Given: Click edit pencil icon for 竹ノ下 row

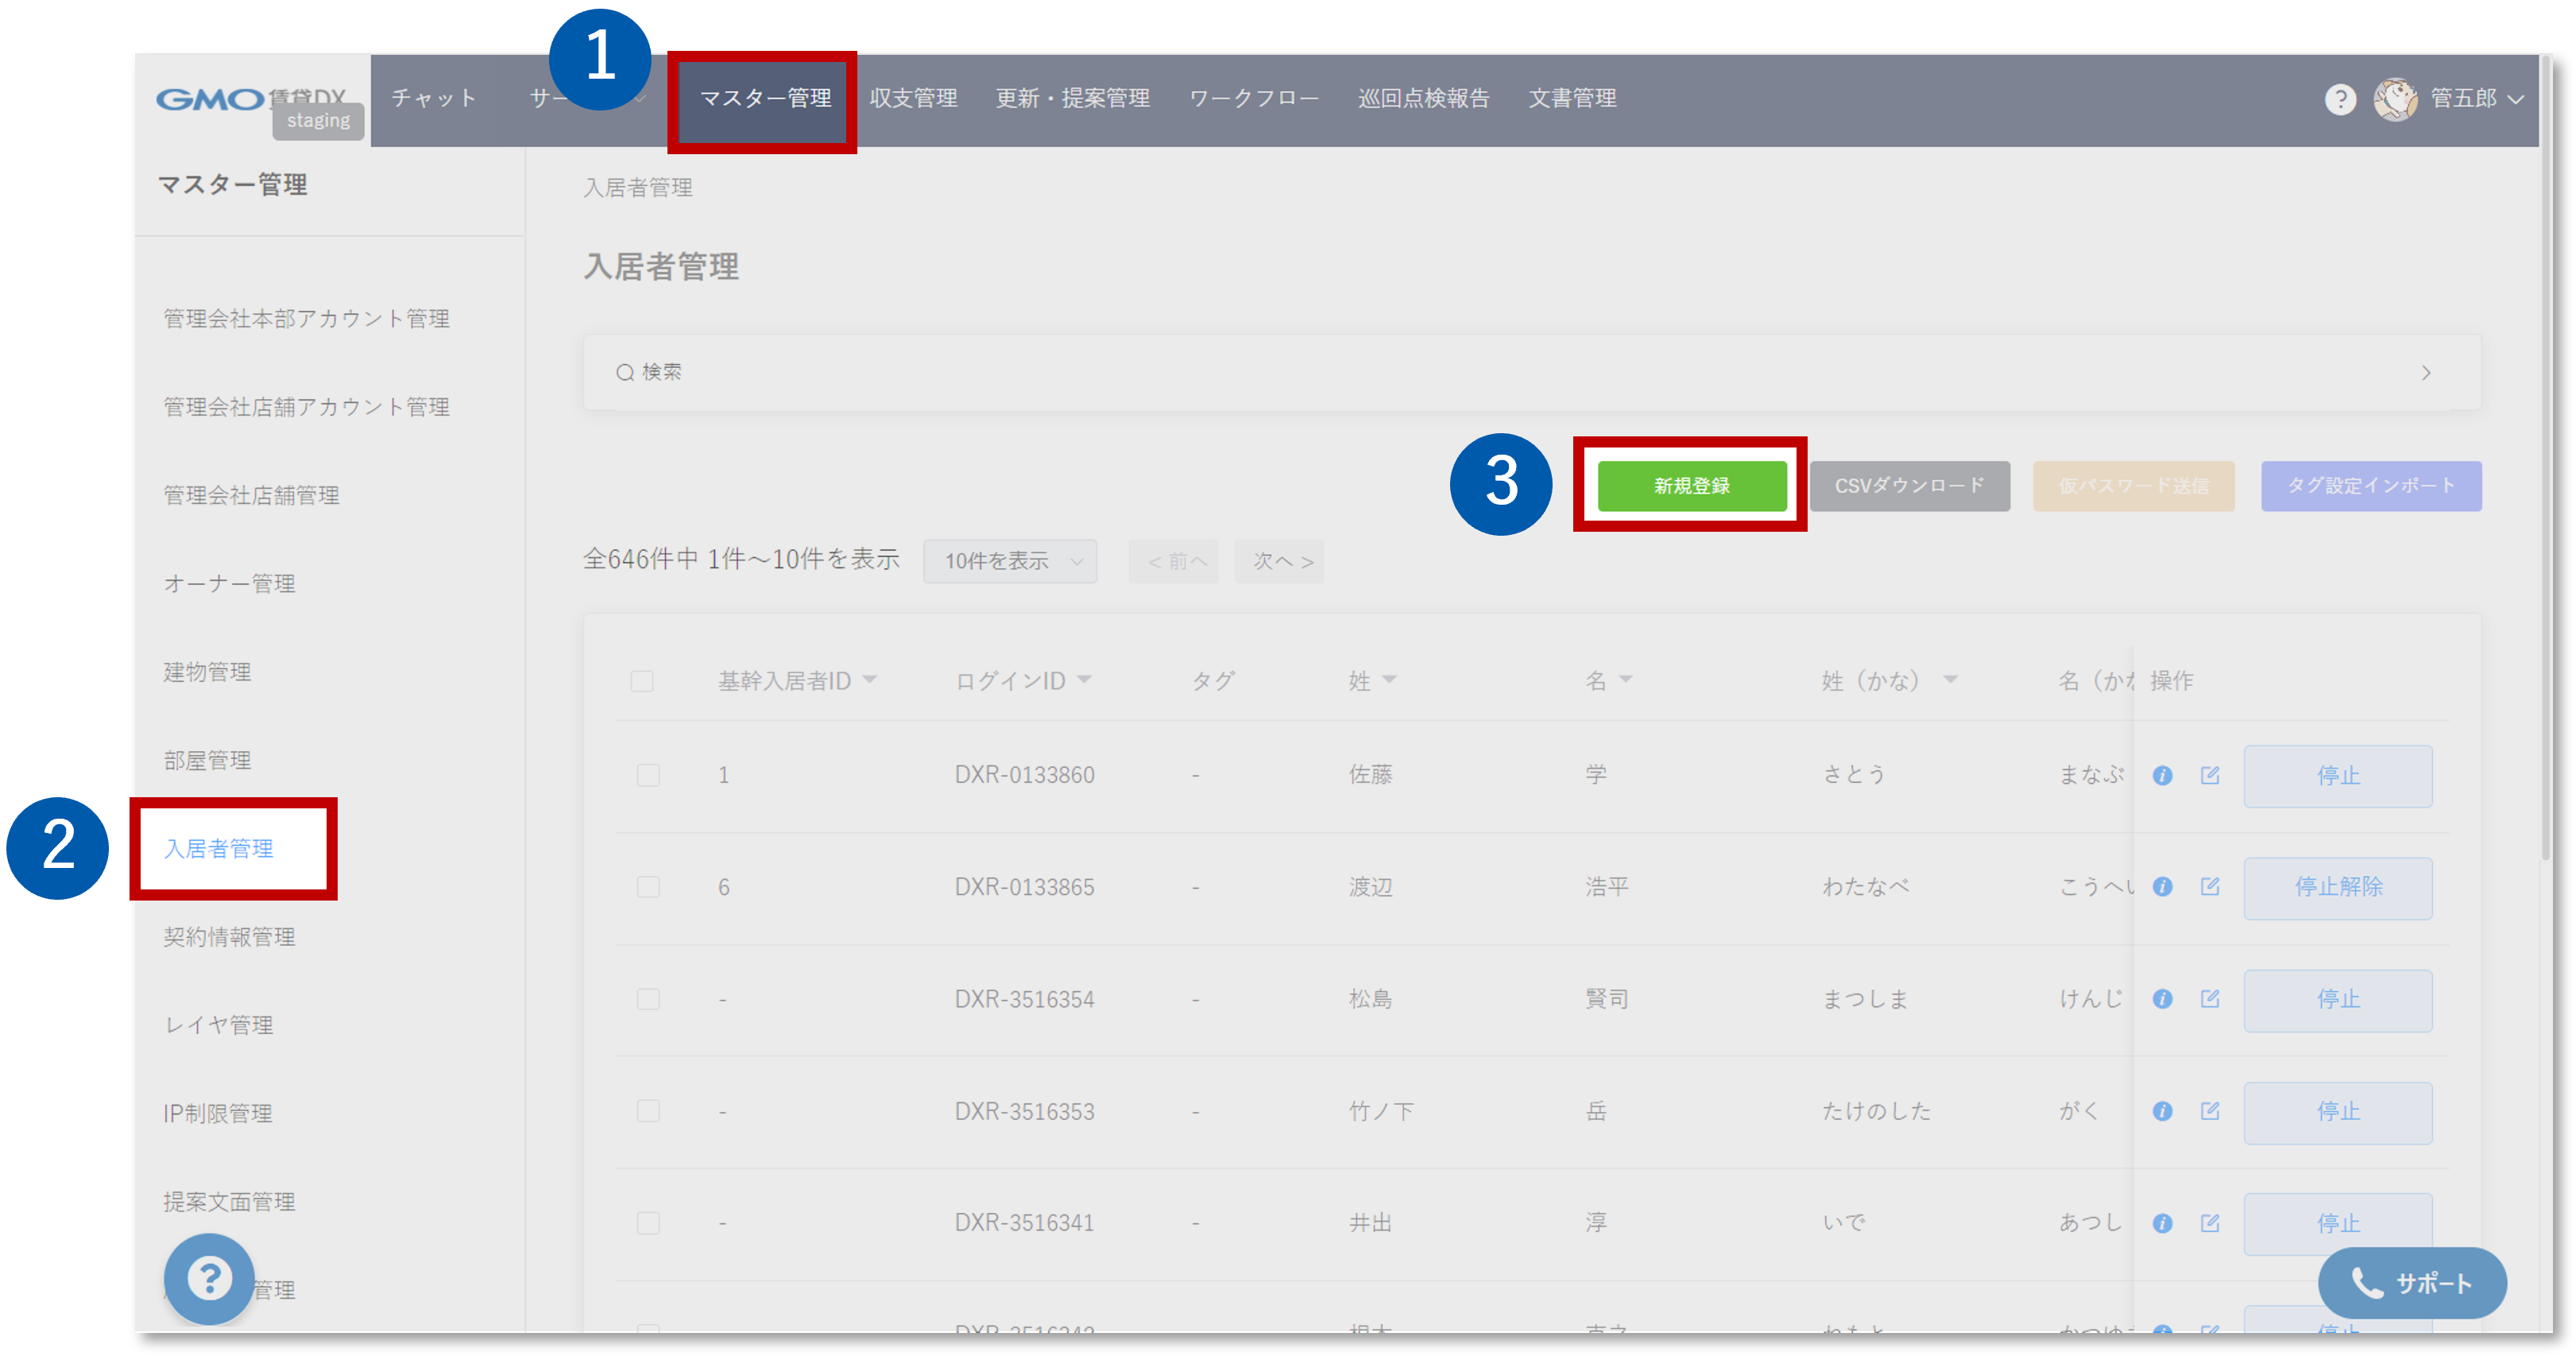Looking at the screenshot, I should pos(2210,1110).
